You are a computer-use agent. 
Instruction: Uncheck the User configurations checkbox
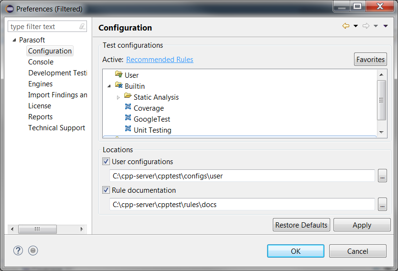(x=106, y=161)
